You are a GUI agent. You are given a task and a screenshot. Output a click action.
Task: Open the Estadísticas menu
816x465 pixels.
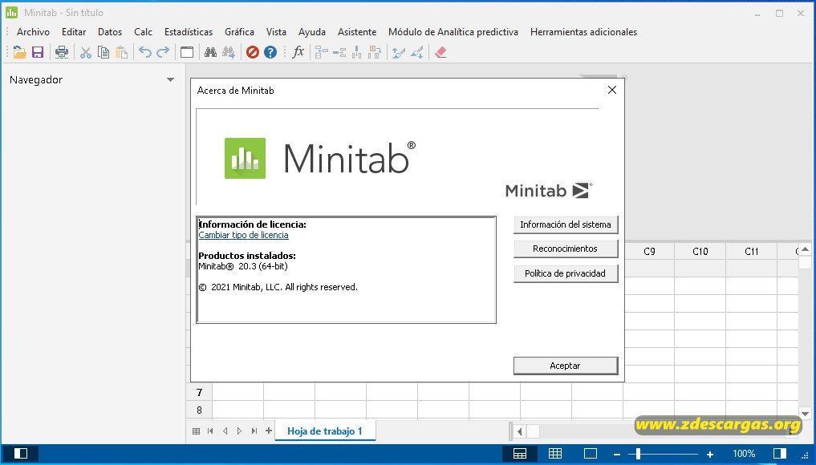tap(189, 32)
